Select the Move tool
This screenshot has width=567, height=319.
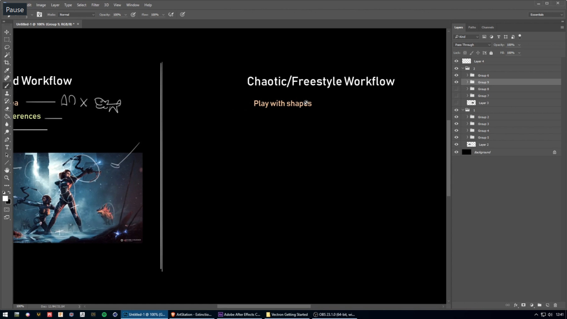coord(7,32)
